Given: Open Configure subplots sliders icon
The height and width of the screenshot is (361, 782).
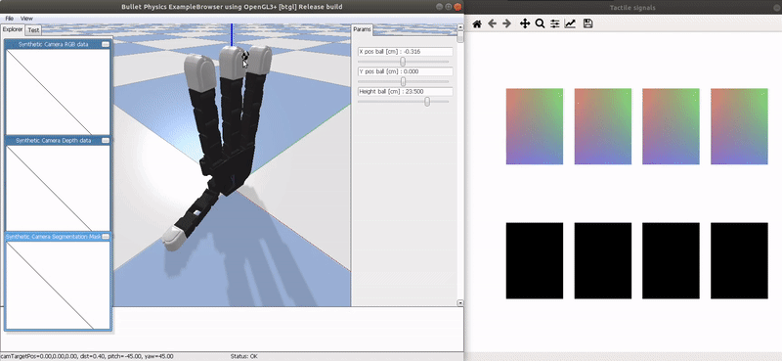Looking at the screenshot, I should pos(554,23).
